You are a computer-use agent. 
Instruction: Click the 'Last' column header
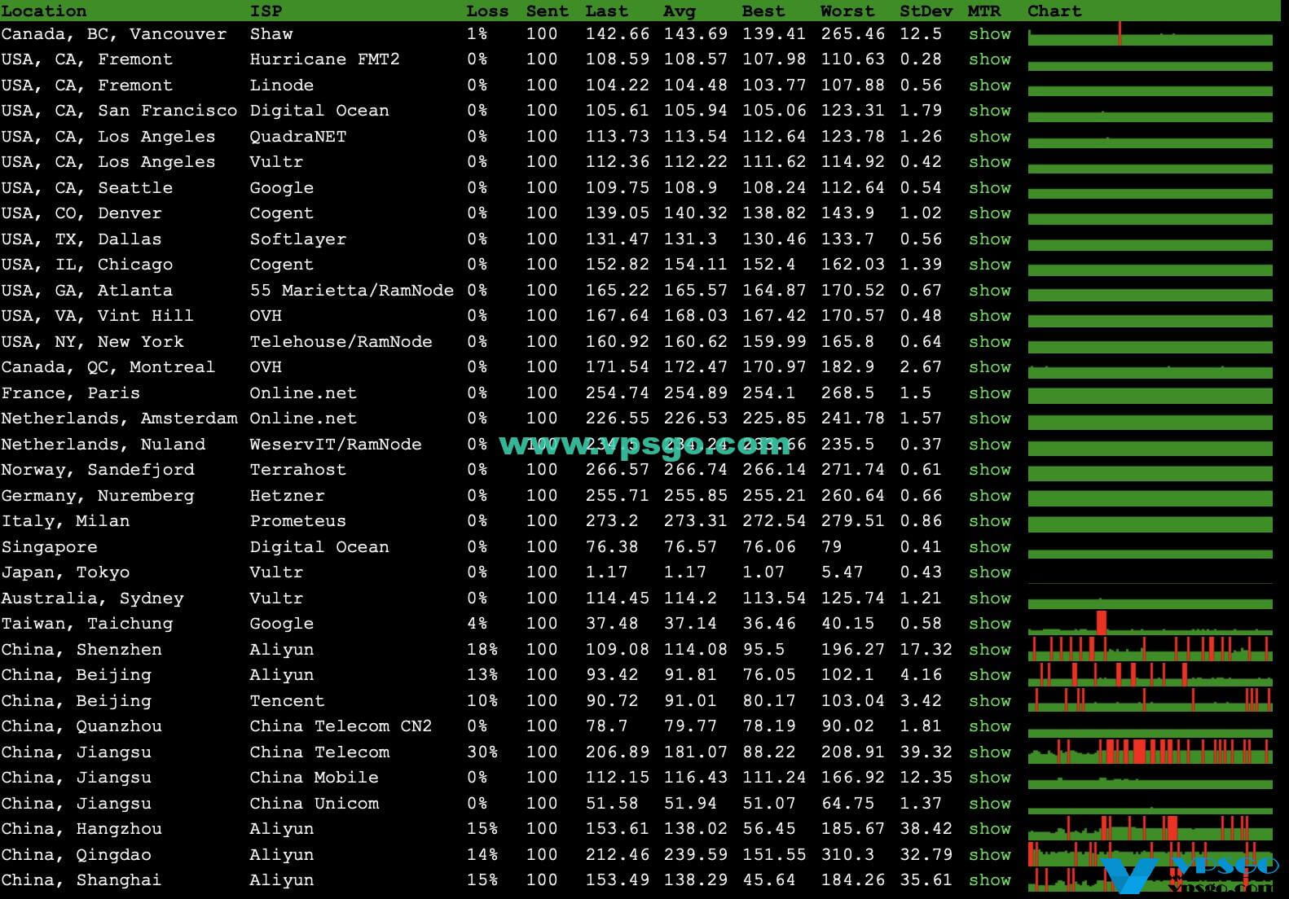[x=606, y=11]
